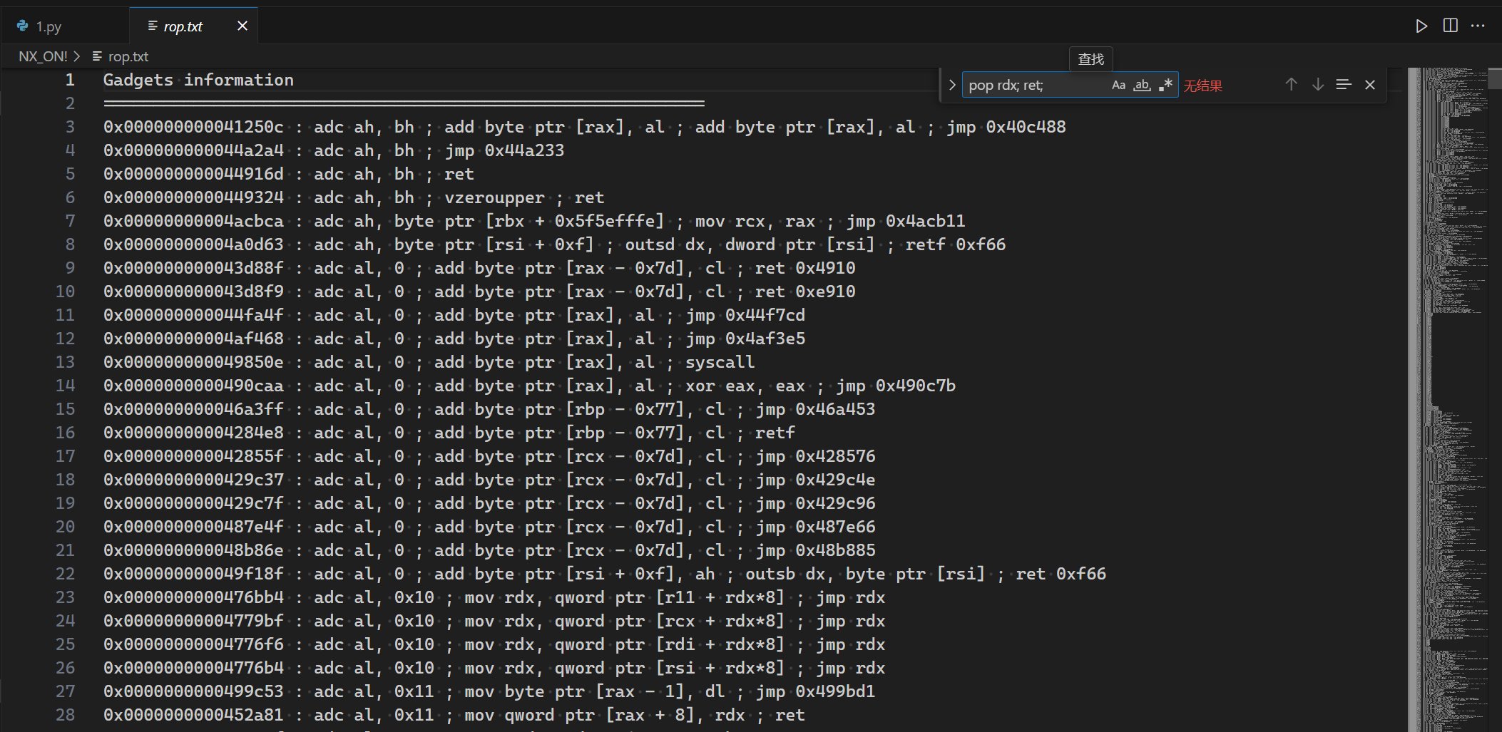Click 'retf' at end of line 16
The image size is (1502, 732).
(x=775, y=433)
